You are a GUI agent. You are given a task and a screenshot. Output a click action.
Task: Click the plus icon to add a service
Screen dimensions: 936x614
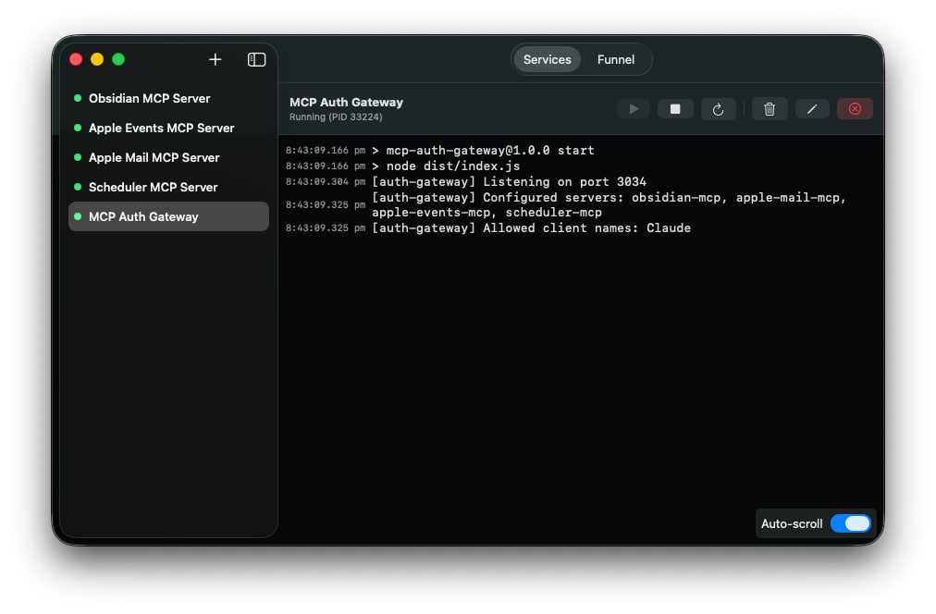click(x=216, y=59)
